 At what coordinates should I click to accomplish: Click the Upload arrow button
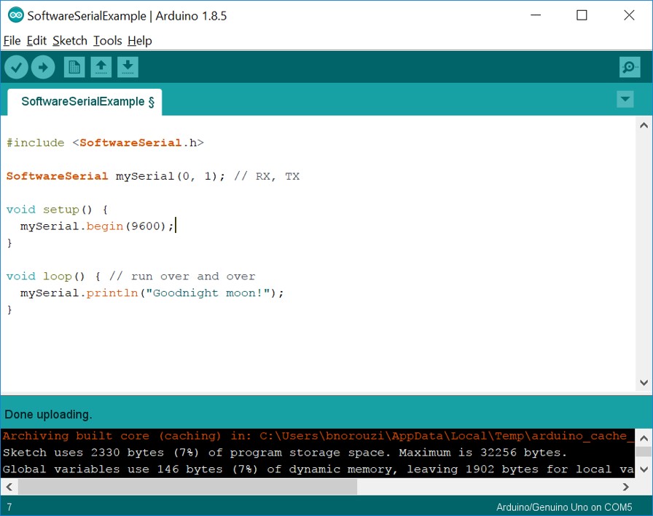click(43, 67)
